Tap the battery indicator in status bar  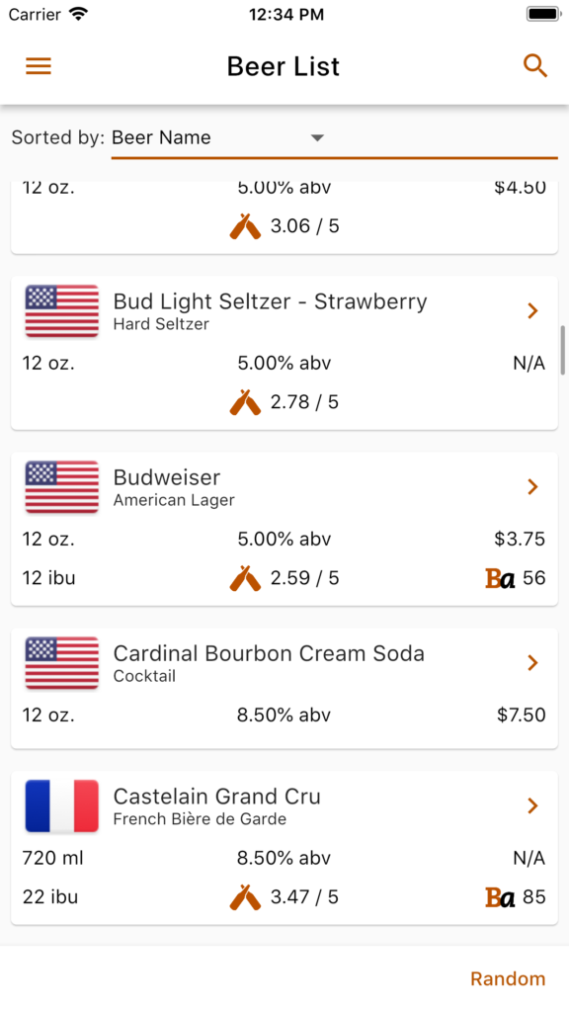click(x=543, y=14)
